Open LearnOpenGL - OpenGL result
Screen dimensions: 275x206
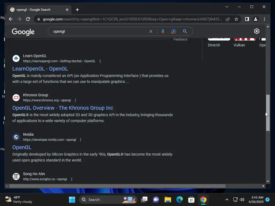point(40,69)
